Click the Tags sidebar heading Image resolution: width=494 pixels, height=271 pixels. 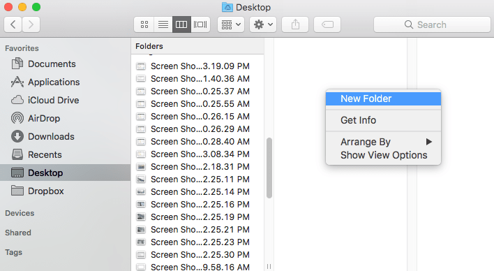coord(13,252)
